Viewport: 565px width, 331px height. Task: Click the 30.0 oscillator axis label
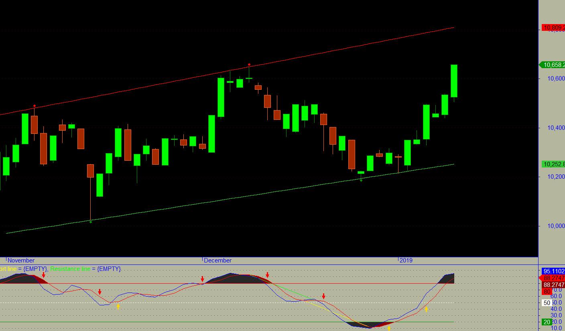(557, 315)
